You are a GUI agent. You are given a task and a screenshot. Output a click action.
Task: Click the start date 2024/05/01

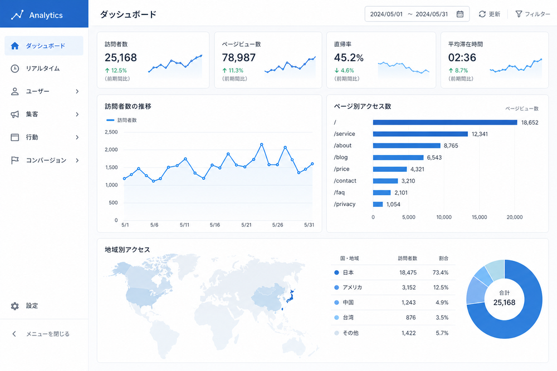[387, 14]
